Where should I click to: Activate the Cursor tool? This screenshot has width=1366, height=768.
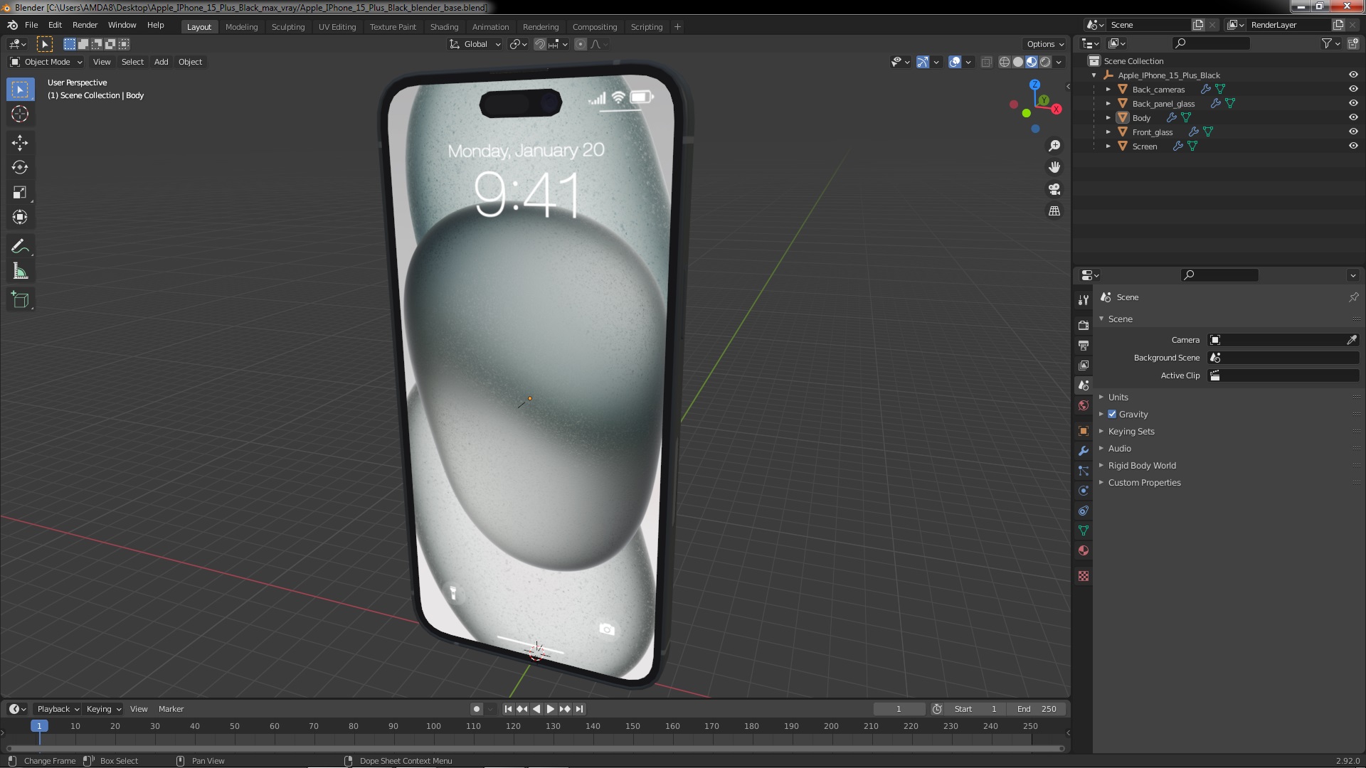coord(20,114)
